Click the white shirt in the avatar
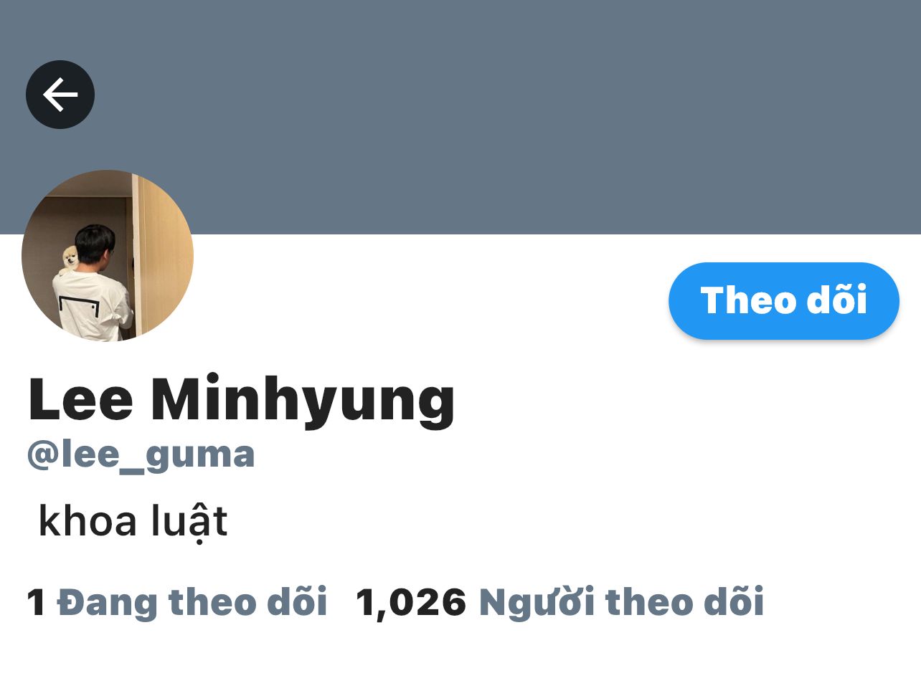 tap(92, 305)
